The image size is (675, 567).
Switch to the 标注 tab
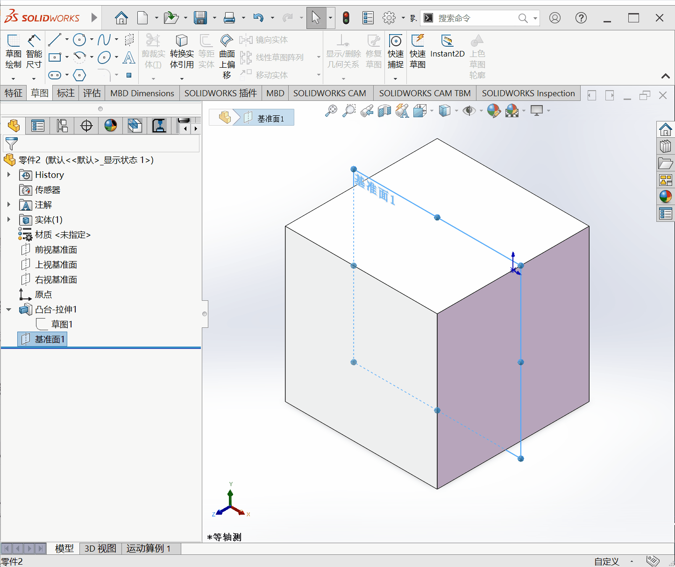point(66,93)
